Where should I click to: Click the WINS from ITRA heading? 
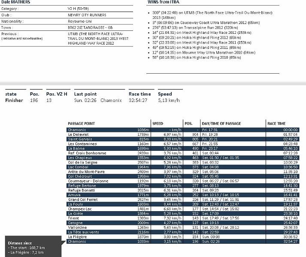[165, 2]
